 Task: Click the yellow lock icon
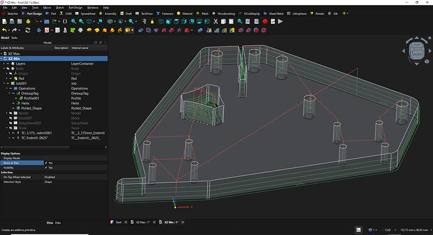coord(152,21)
